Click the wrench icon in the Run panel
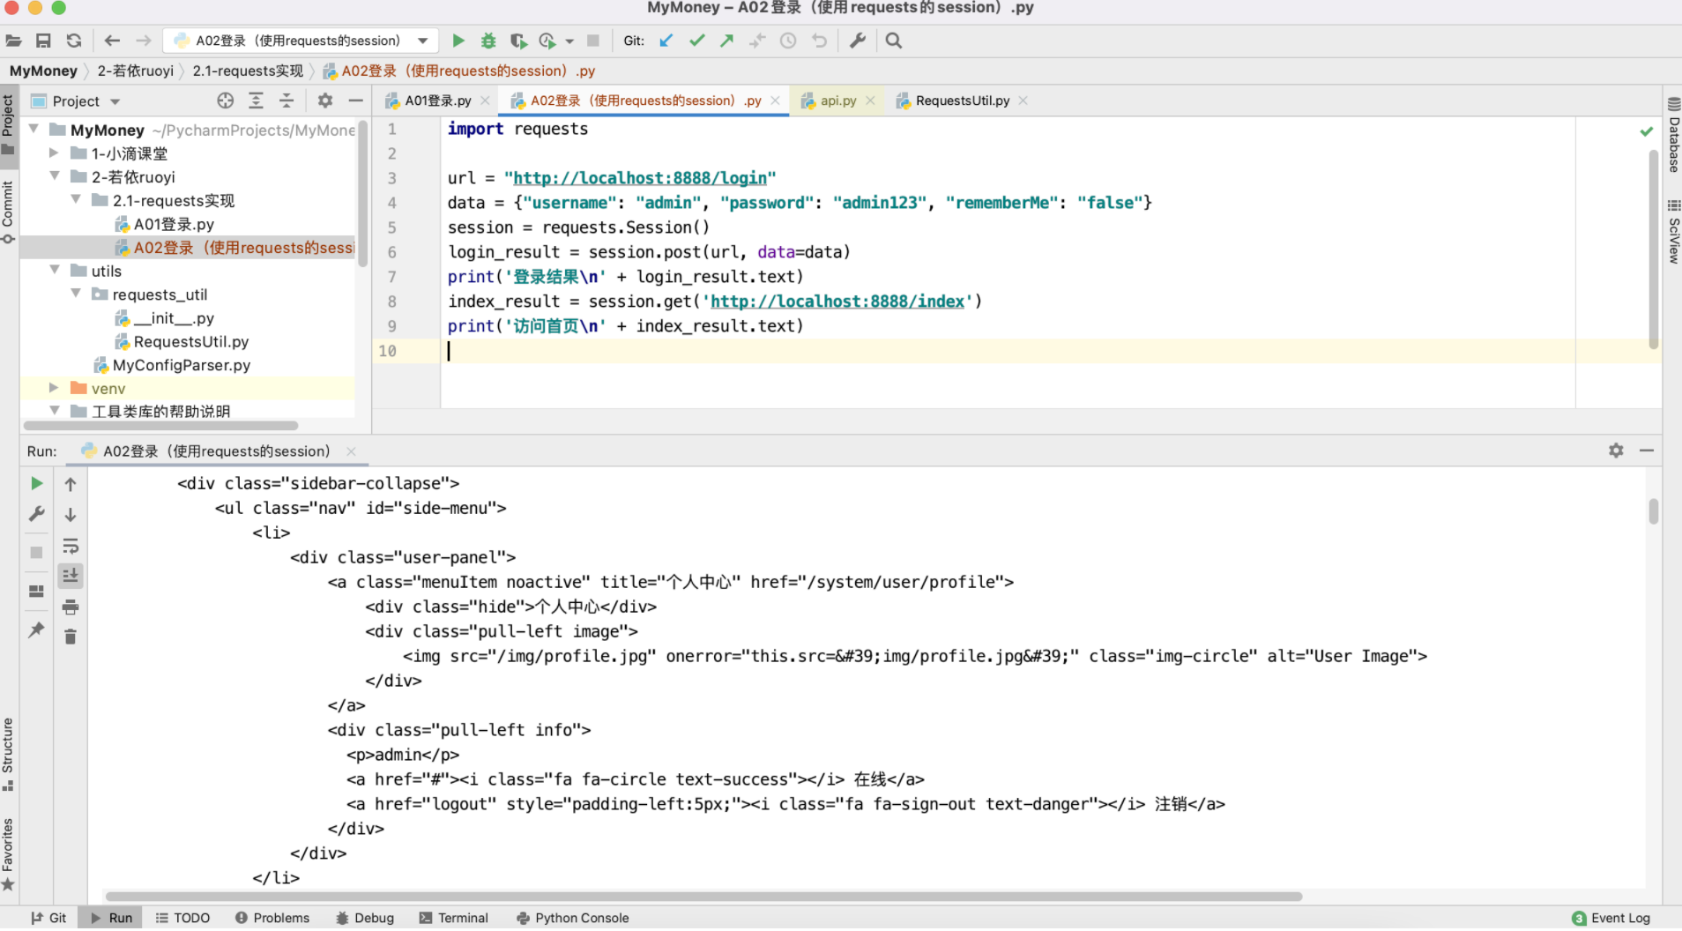 (x=36, y=514)
